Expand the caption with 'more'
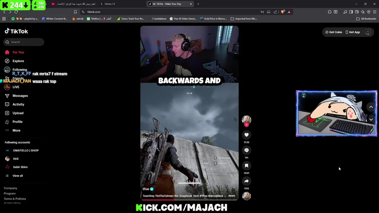The height and width of the screenshot is (213, 379). pos(232,196)
